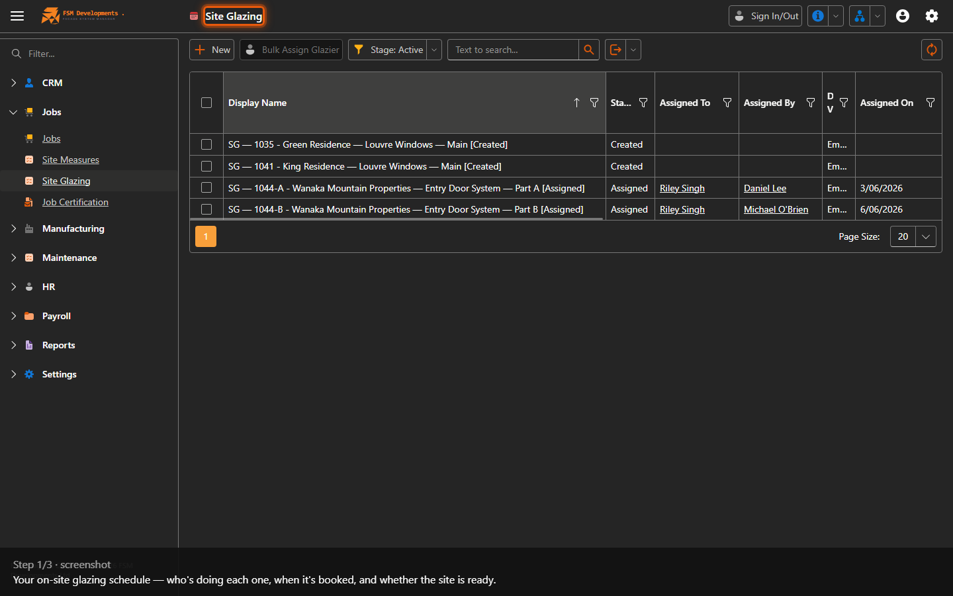The height and width of the screenshot is (596, 953).
Task: Open the Stage: Active filter dropdown arrow
Action: coord(434,50)
